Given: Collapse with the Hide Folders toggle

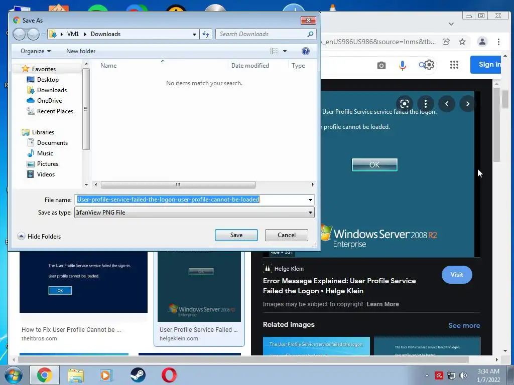Looking at the screenshot, I should pyautogui.click(x=39, y=237).
